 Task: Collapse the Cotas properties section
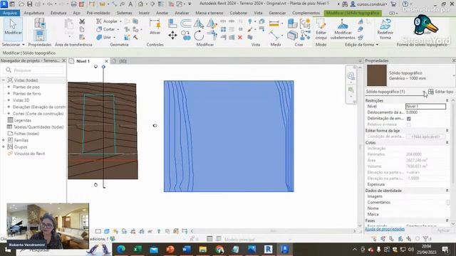coord(447,142)
